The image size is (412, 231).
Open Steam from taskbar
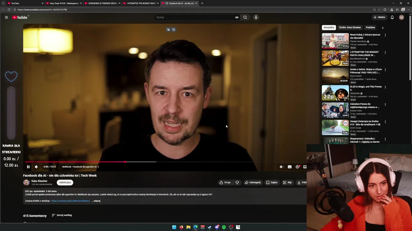210,227
